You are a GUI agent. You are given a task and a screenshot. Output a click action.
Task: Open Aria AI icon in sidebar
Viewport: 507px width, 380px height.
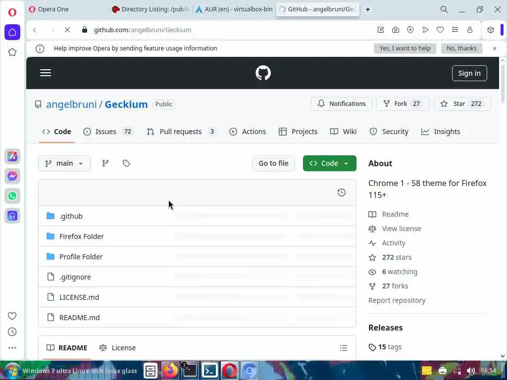tap(12, 156)
